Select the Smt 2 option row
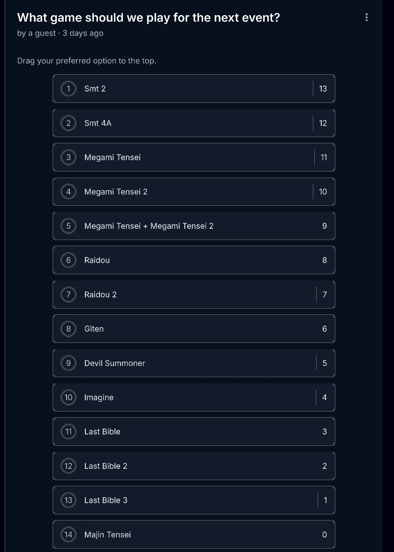Viewport: 394px width, 552px height. pyautogui.click(x=194, y=89)
